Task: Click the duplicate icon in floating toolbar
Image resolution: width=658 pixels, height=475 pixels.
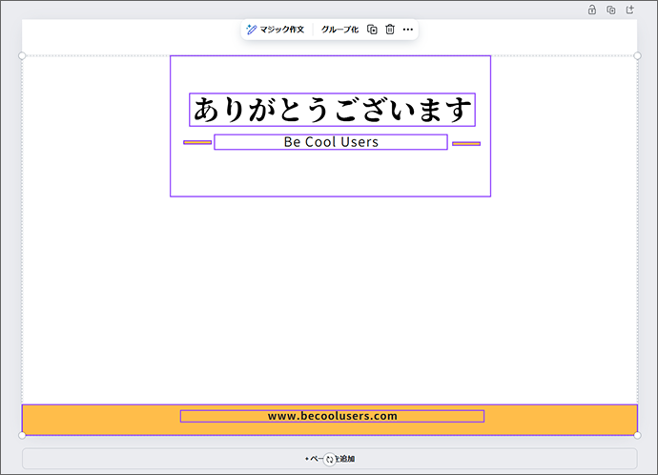Action: (x=372, y=30)
